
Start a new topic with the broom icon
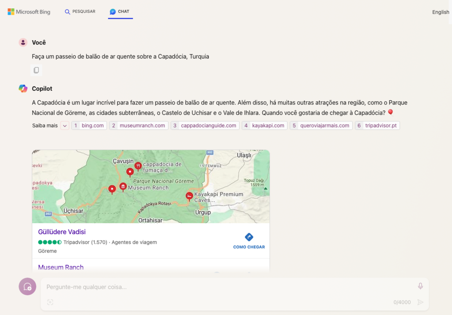pyautogui.click(x=27, y=286)
